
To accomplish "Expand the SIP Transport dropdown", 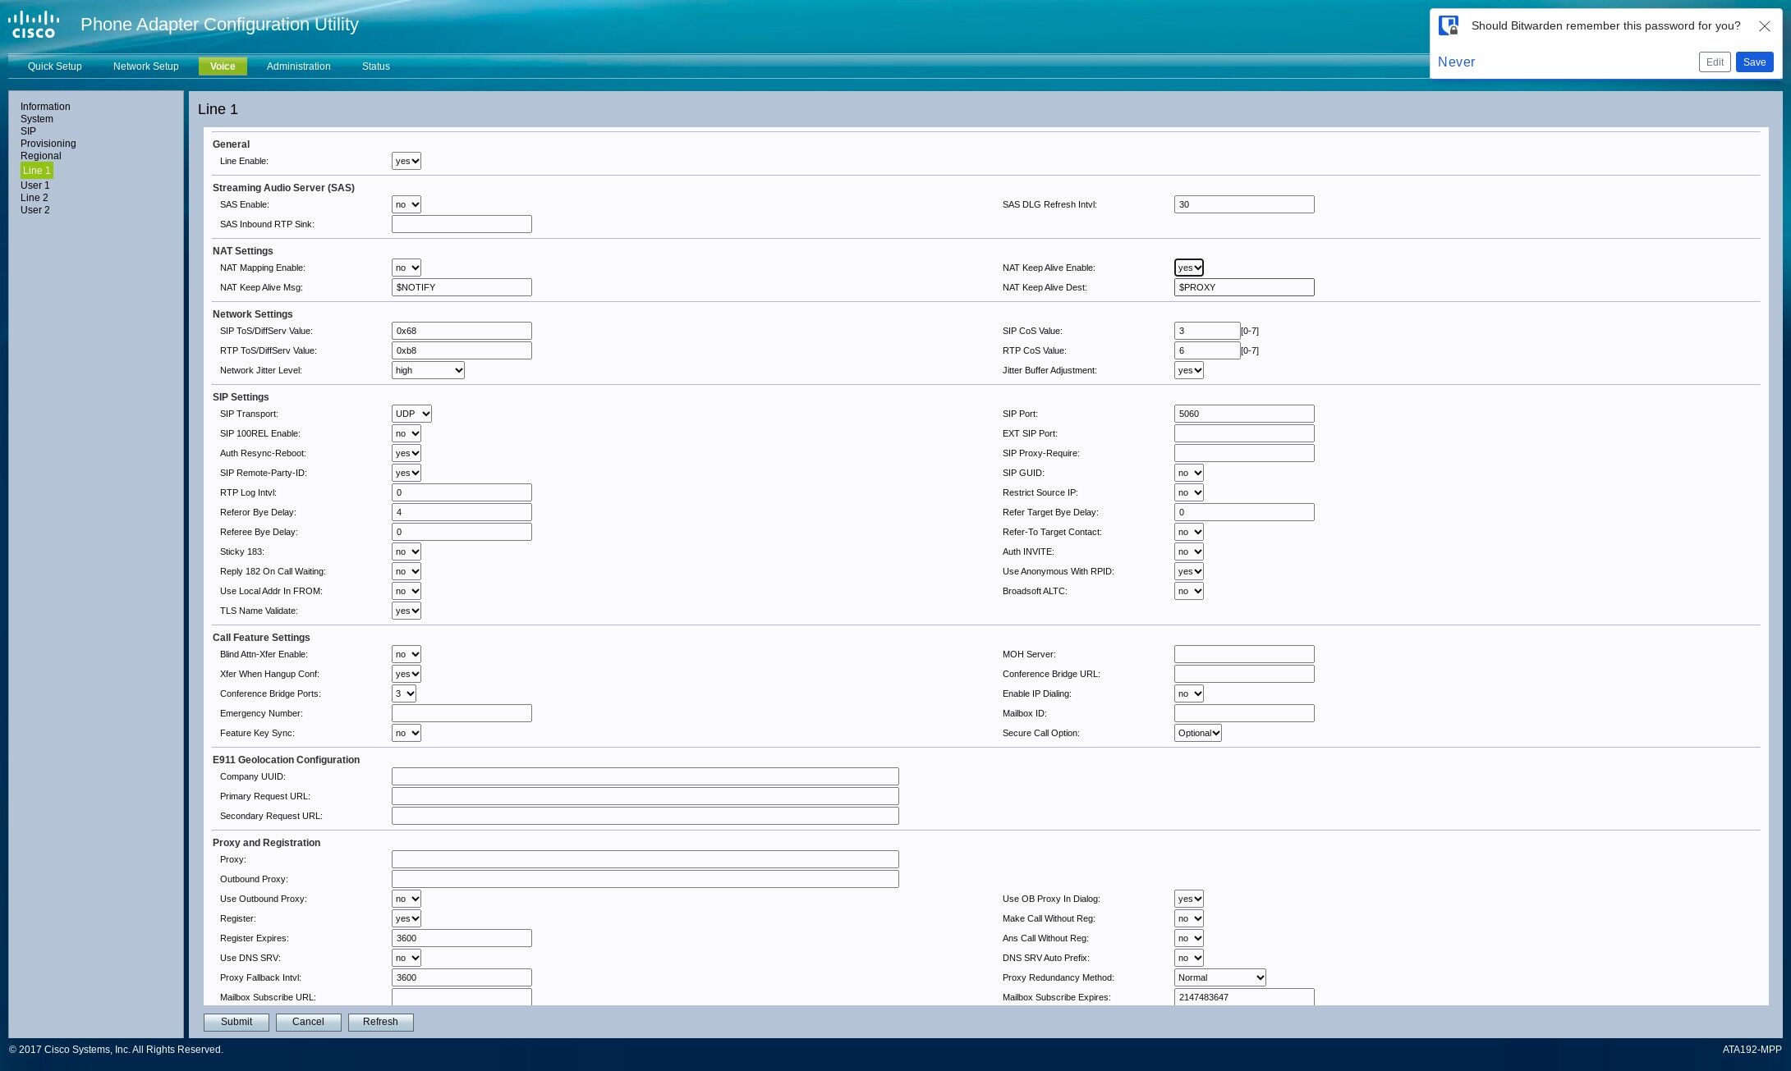I will pos(411,414).
